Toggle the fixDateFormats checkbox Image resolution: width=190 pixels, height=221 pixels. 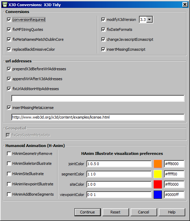[103, 29]
